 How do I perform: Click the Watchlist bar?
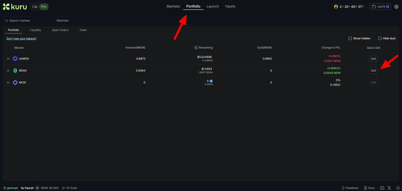(227, 21)
